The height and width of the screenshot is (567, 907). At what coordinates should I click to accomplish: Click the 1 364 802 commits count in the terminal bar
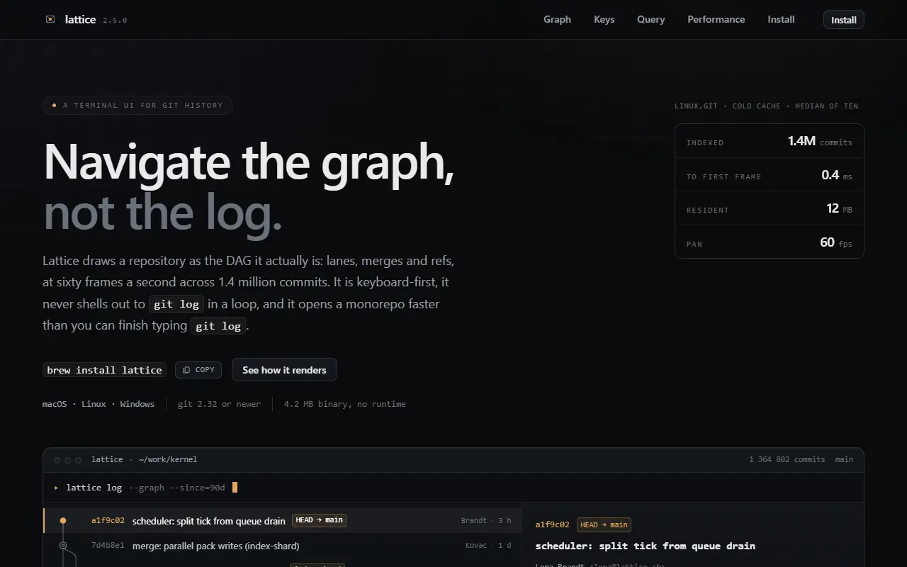(787, 459)
